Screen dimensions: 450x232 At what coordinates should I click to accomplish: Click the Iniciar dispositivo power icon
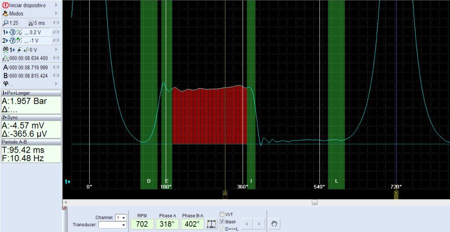[5, 5]
